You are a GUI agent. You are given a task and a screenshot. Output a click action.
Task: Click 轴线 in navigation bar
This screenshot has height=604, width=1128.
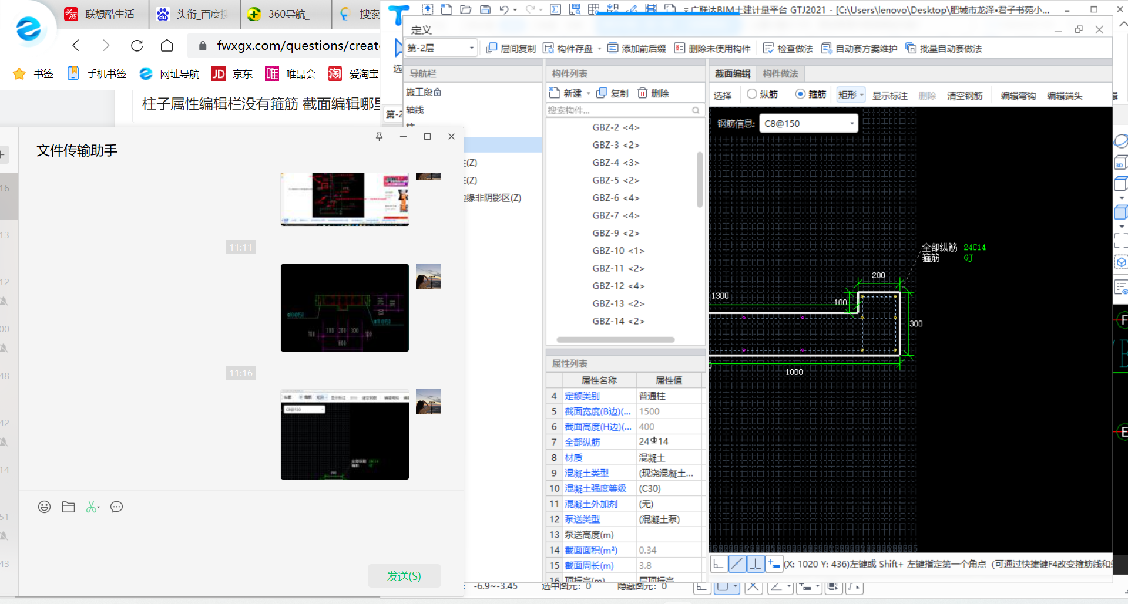point(415,110)
